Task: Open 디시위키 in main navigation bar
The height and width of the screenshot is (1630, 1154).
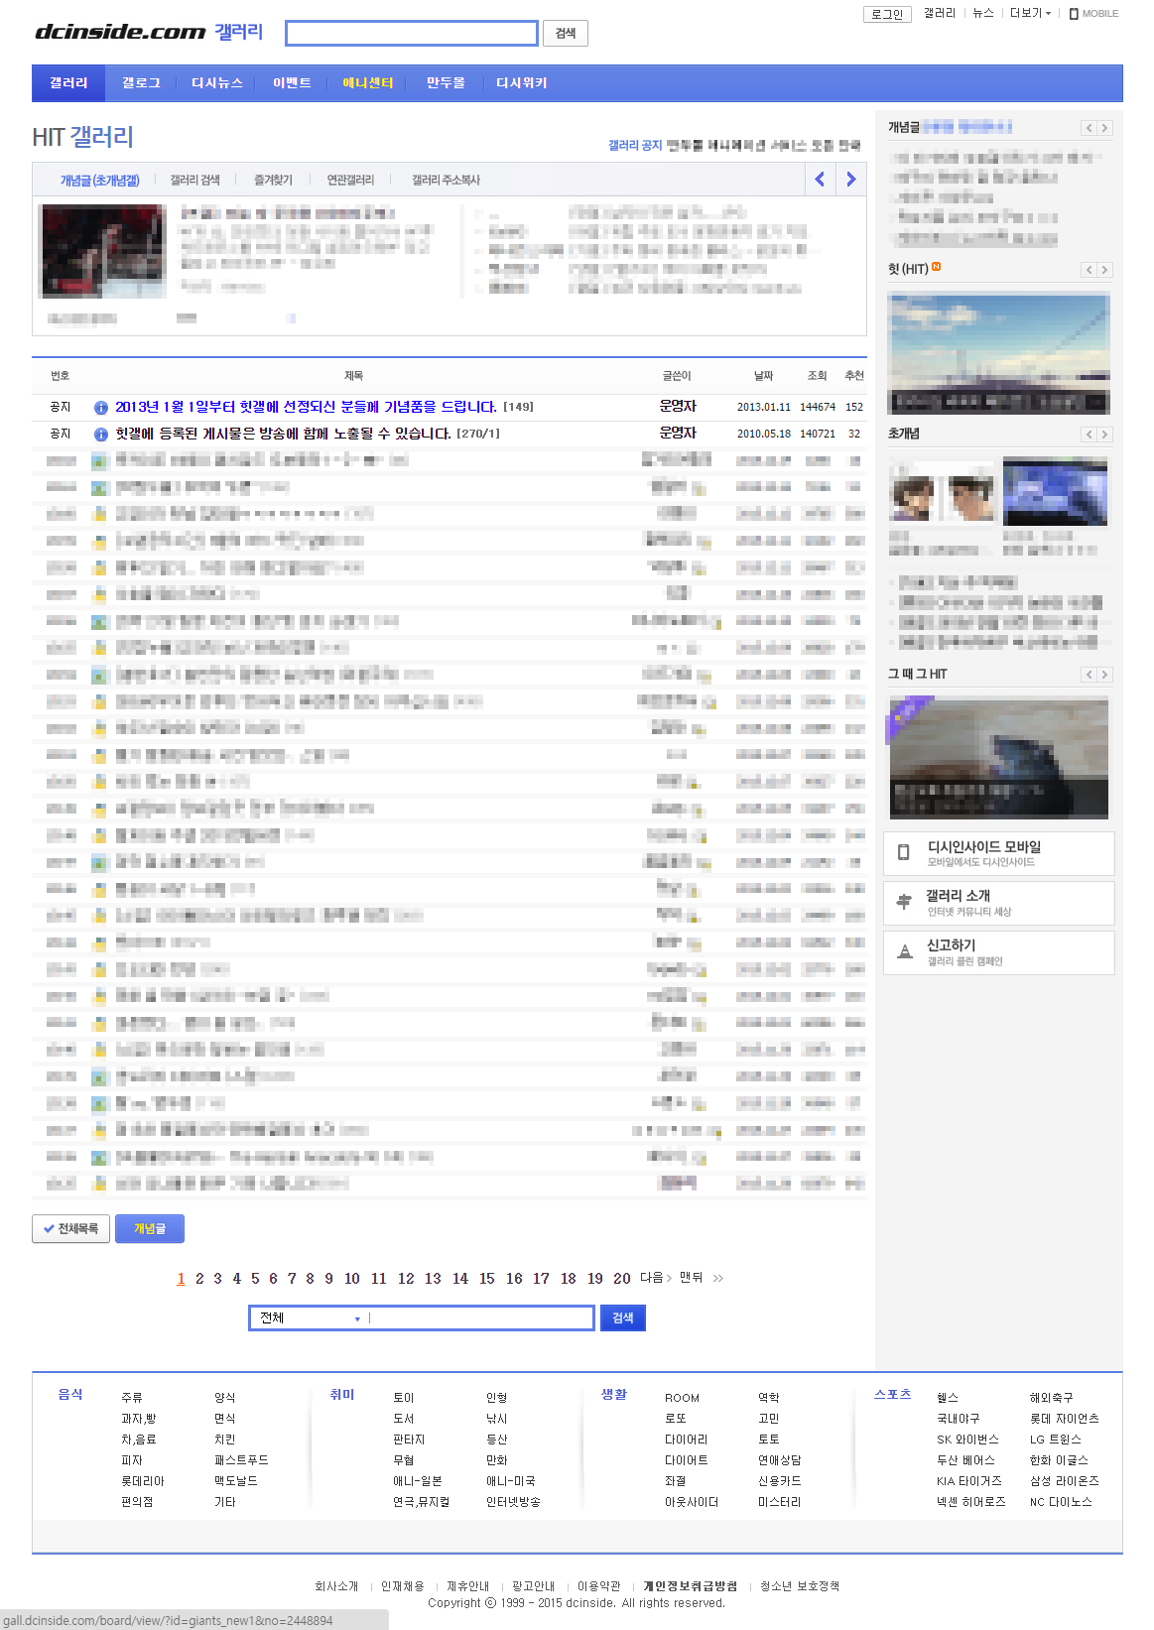Action: point(522,83)
